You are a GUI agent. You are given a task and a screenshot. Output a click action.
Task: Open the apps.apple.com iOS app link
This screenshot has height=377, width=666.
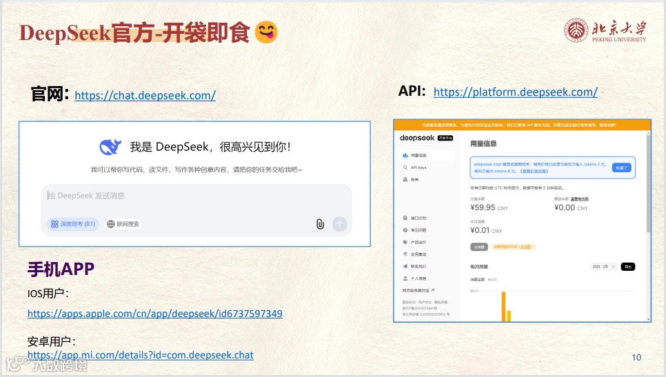coord(155,314)
